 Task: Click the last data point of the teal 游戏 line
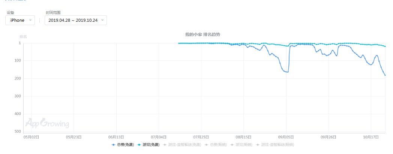[x=385, y=46]
